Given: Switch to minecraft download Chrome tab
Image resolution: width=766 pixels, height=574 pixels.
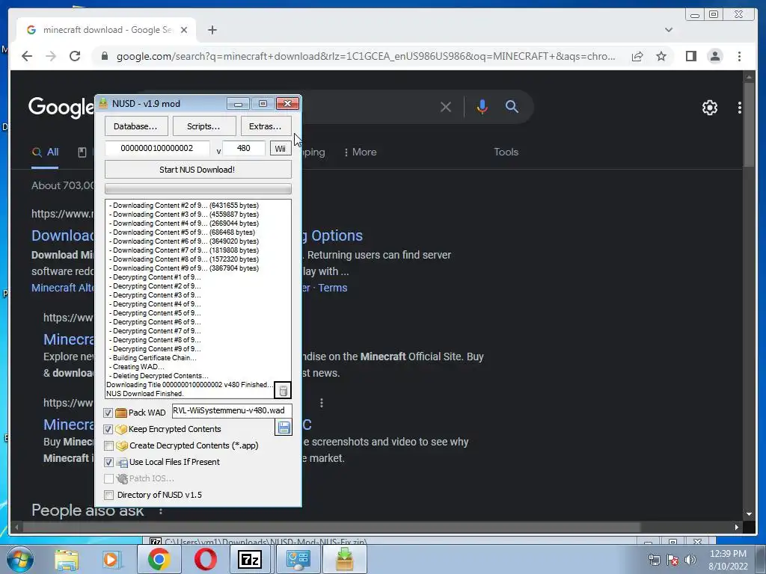Looking at the screenshot, I should click(106, 30).
